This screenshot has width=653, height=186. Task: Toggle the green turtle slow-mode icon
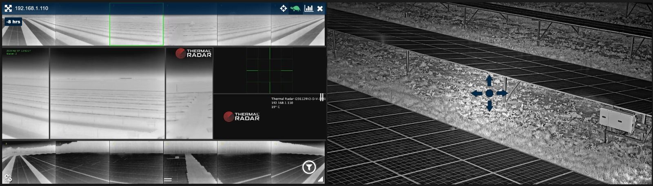(295, 8)
